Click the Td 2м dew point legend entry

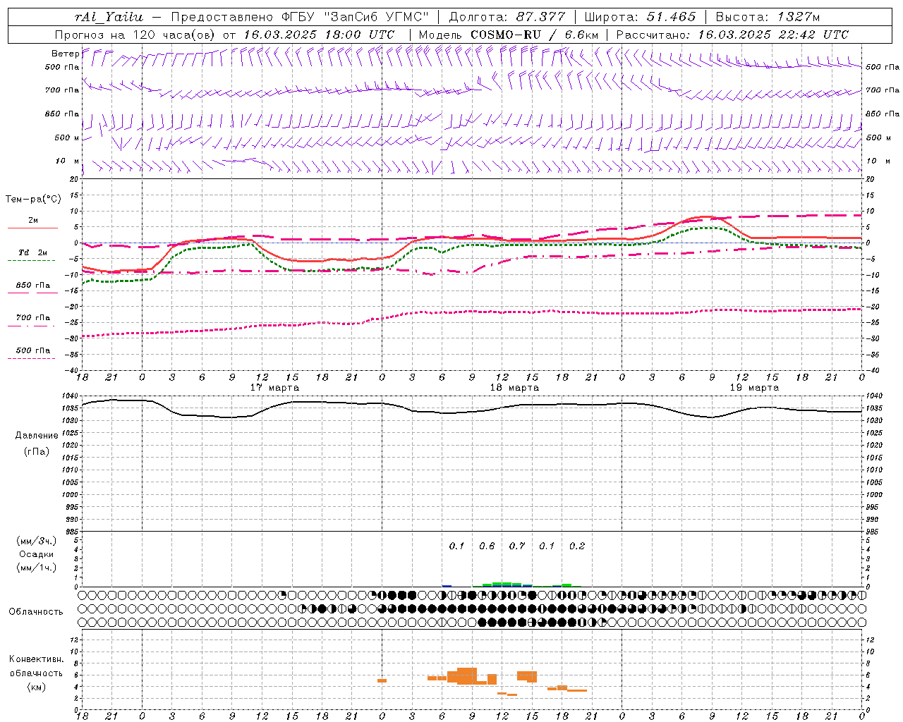coord(33,252)
